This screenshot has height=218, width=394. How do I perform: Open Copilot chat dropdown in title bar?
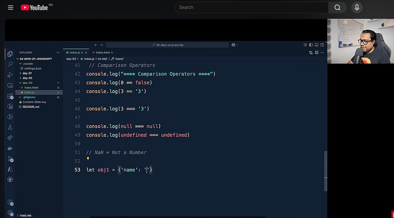pyautogui.click(x=234, y=45)
